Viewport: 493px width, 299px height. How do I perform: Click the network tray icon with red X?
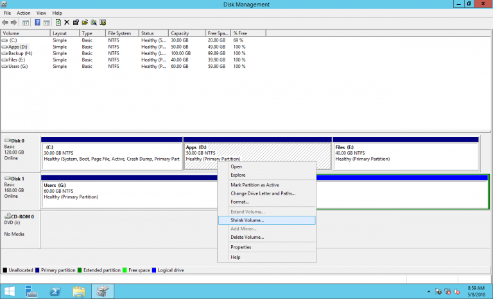447,292
